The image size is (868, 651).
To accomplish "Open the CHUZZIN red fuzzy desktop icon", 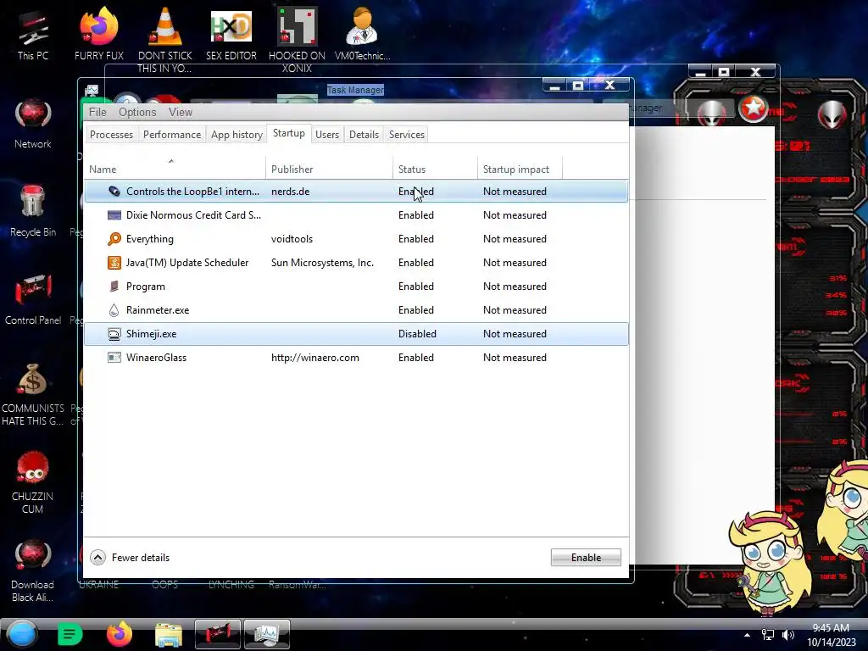I will (x=33, y=482).
